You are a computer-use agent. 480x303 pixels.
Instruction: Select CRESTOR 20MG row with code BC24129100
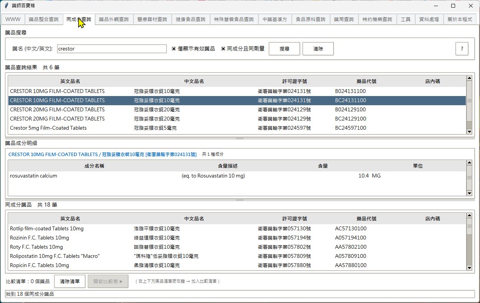point(237,119)
